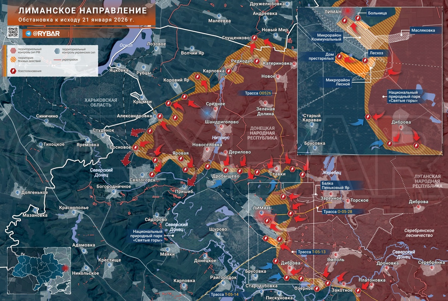Click the clash icon next to Дом престарелых
The height and width of the screenshot is (301, 448).
[339, 57]
